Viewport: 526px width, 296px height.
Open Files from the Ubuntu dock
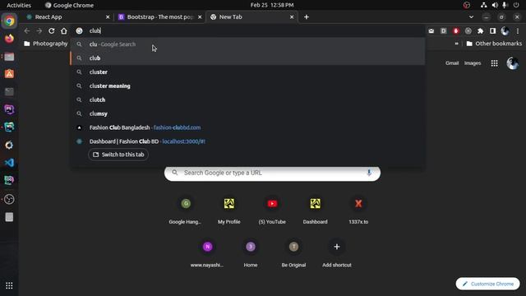click(9, 57)
